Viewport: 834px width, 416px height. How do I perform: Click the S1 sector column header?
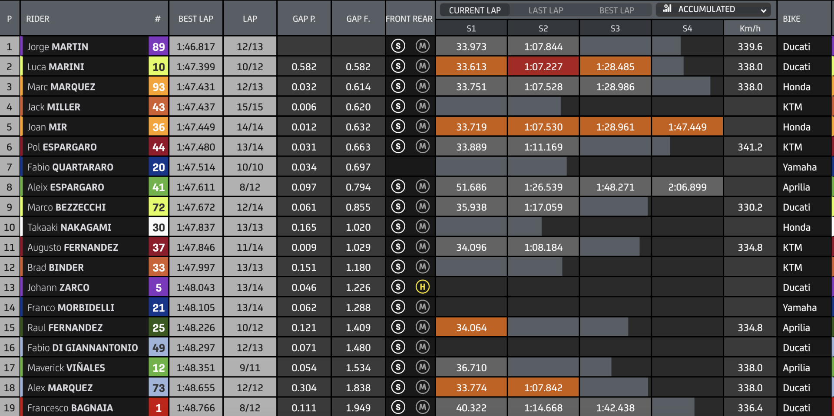471,29
